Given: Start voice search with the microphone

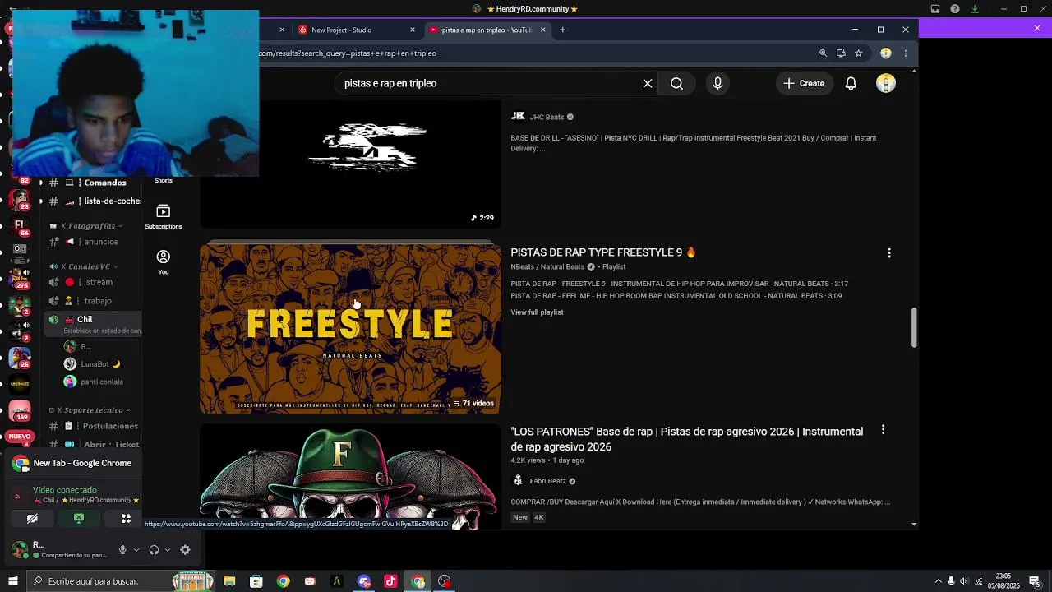Looking at the screenshot, I should coord(717,83).
